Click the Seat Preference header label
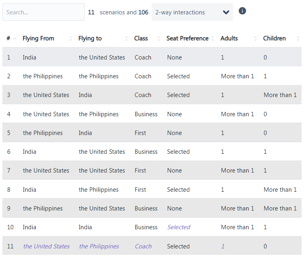 187,38
